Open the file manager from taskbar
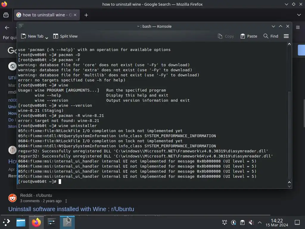The image size is (305, 229). tap(21, 222)
